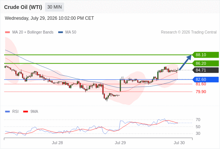Select the 86.20 green resistance tag

pos(205,63)
